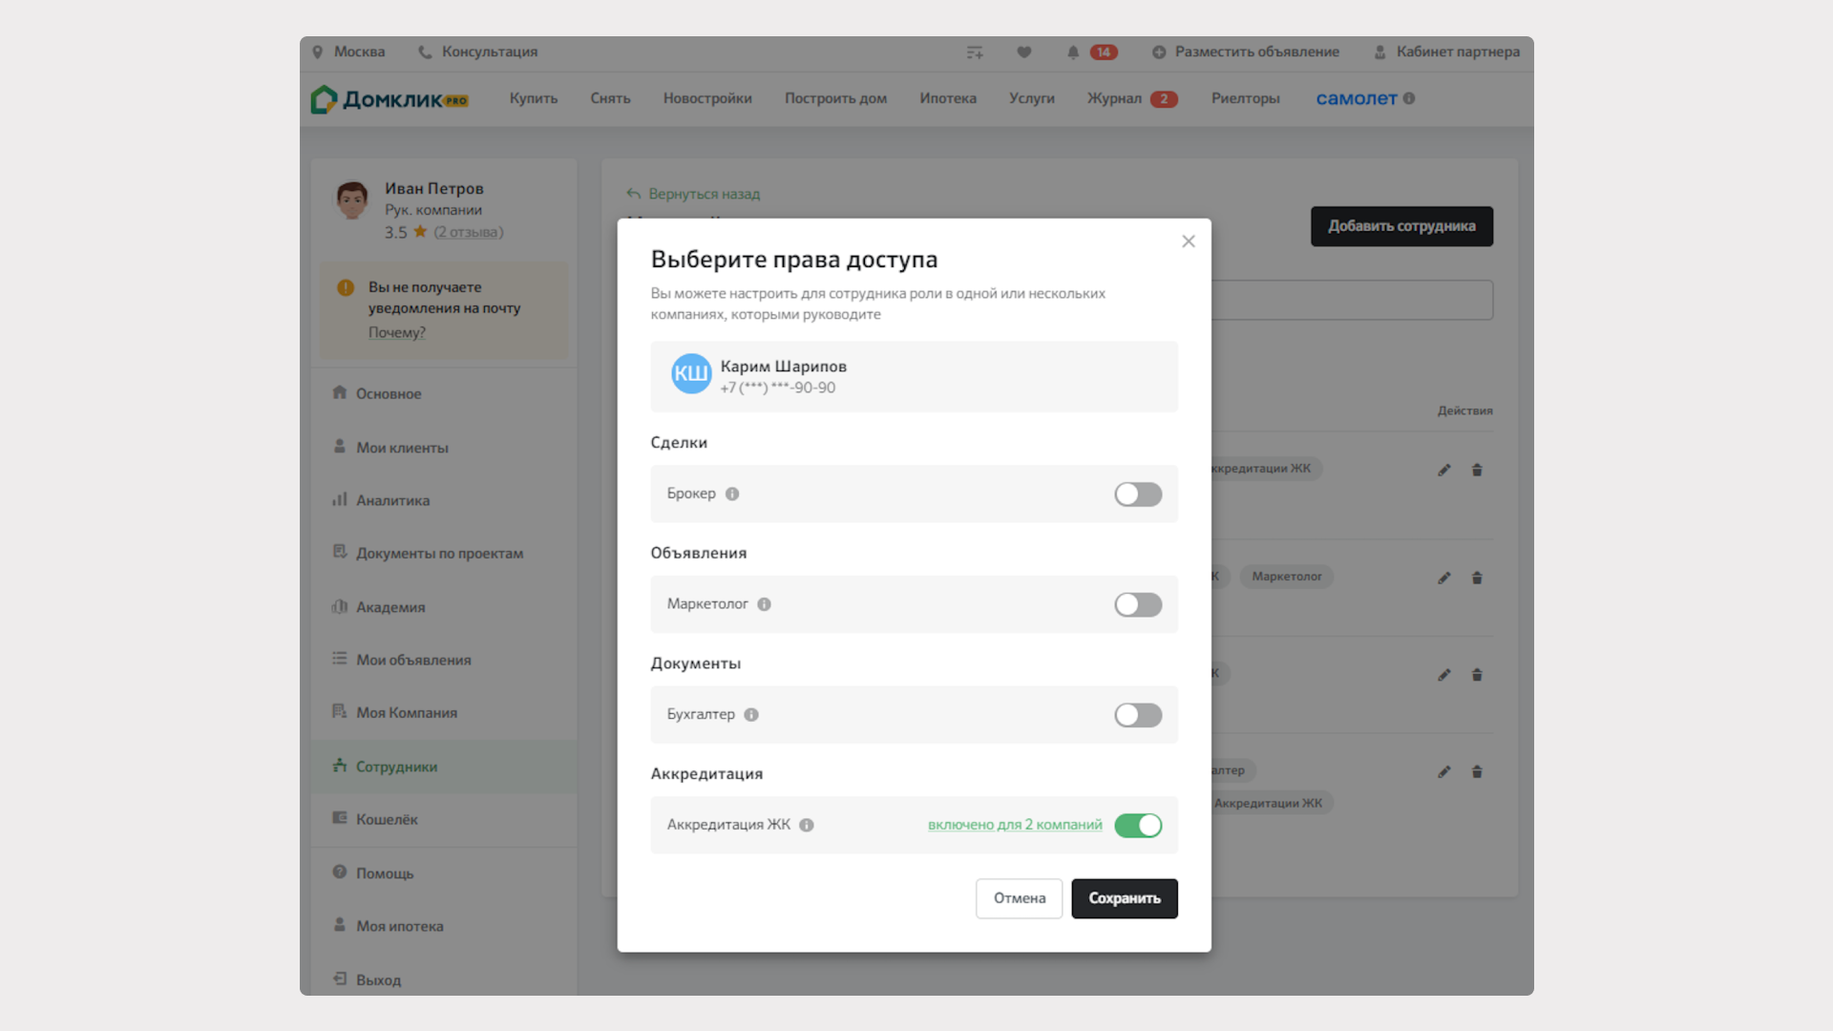Click the employee search field behind the dialog
The width and height of the screenshot is (1833, 1031).
[x=1352, y=300]
